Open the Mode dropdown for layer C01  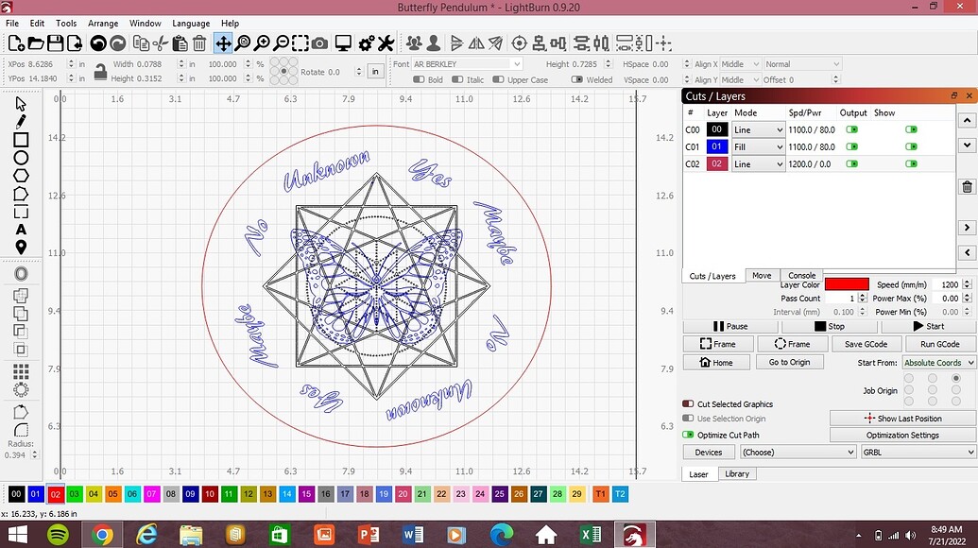click(758, 146)
